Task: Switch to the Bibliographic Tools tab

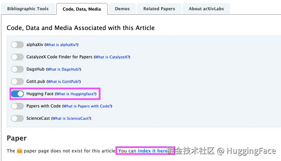Action: pyautogui.click(x=28, y=9)
